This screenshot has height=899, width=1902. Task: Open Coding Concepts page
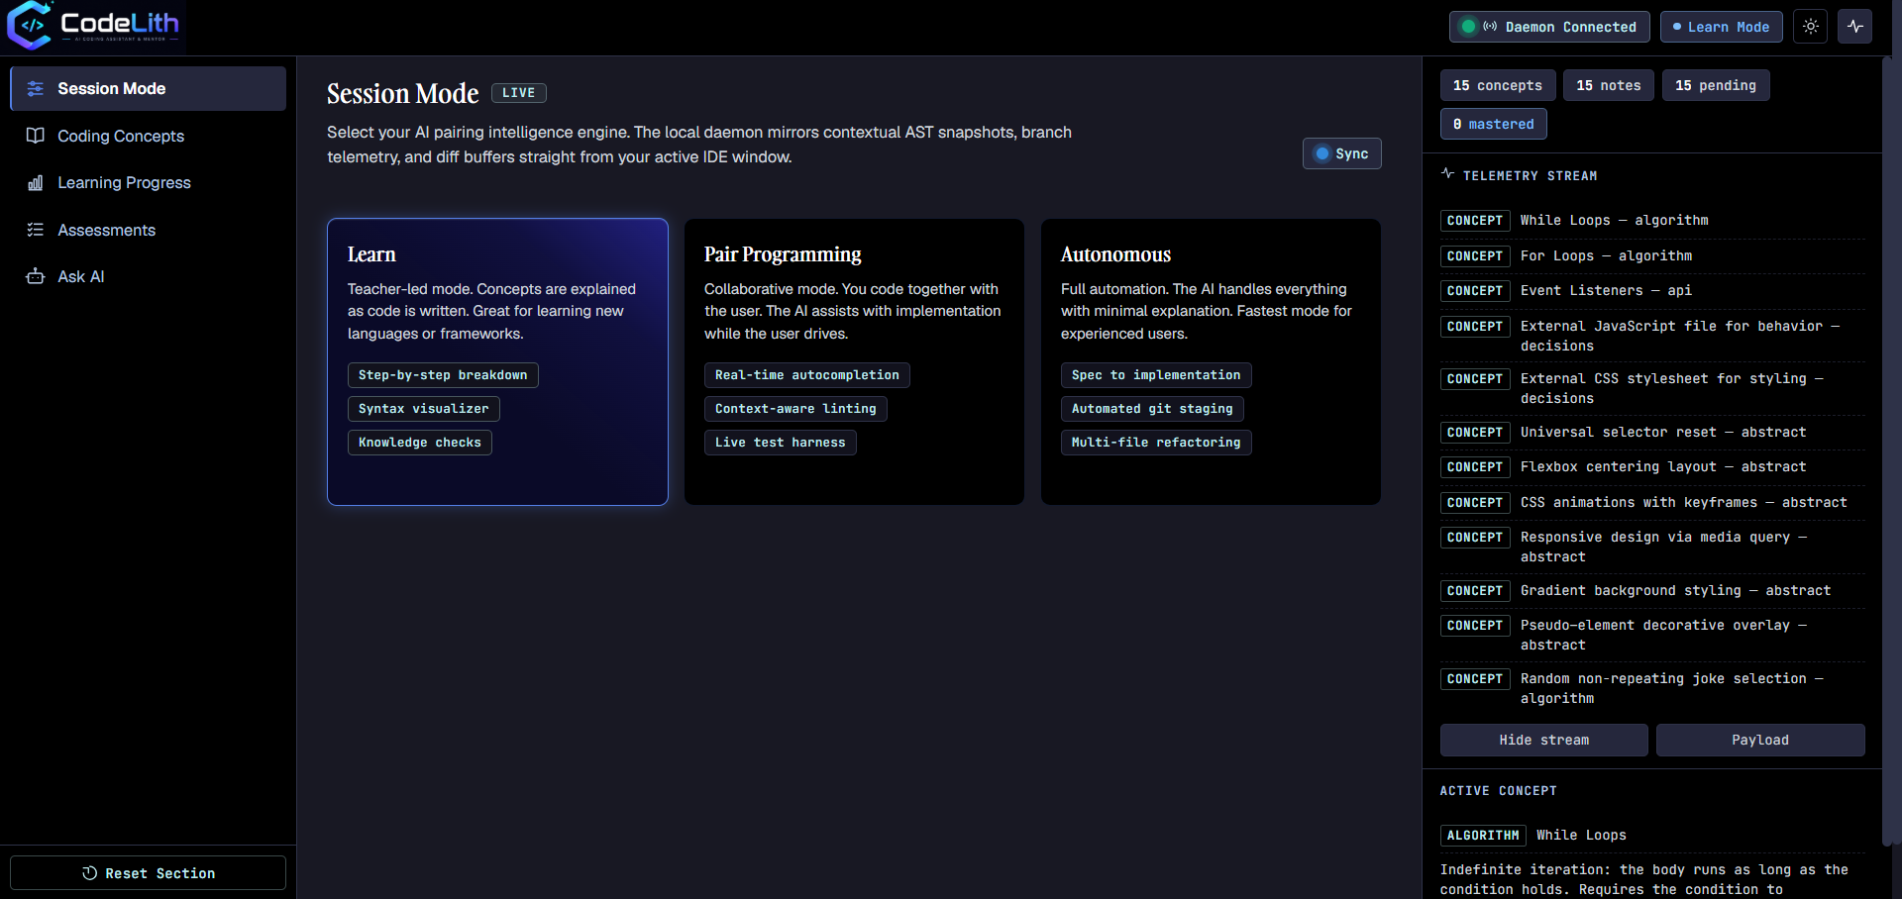[149, 136]
